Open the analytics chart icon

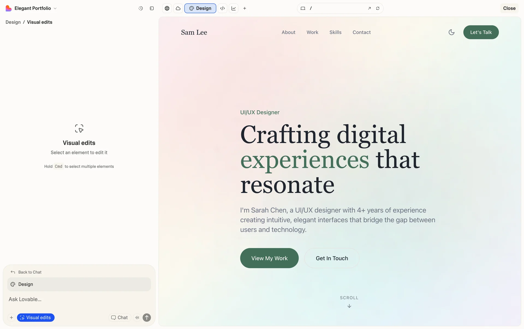point(234,8)
